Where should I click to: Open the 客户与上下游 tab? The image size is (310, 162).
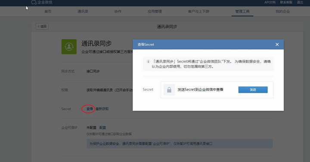[198, 12]
